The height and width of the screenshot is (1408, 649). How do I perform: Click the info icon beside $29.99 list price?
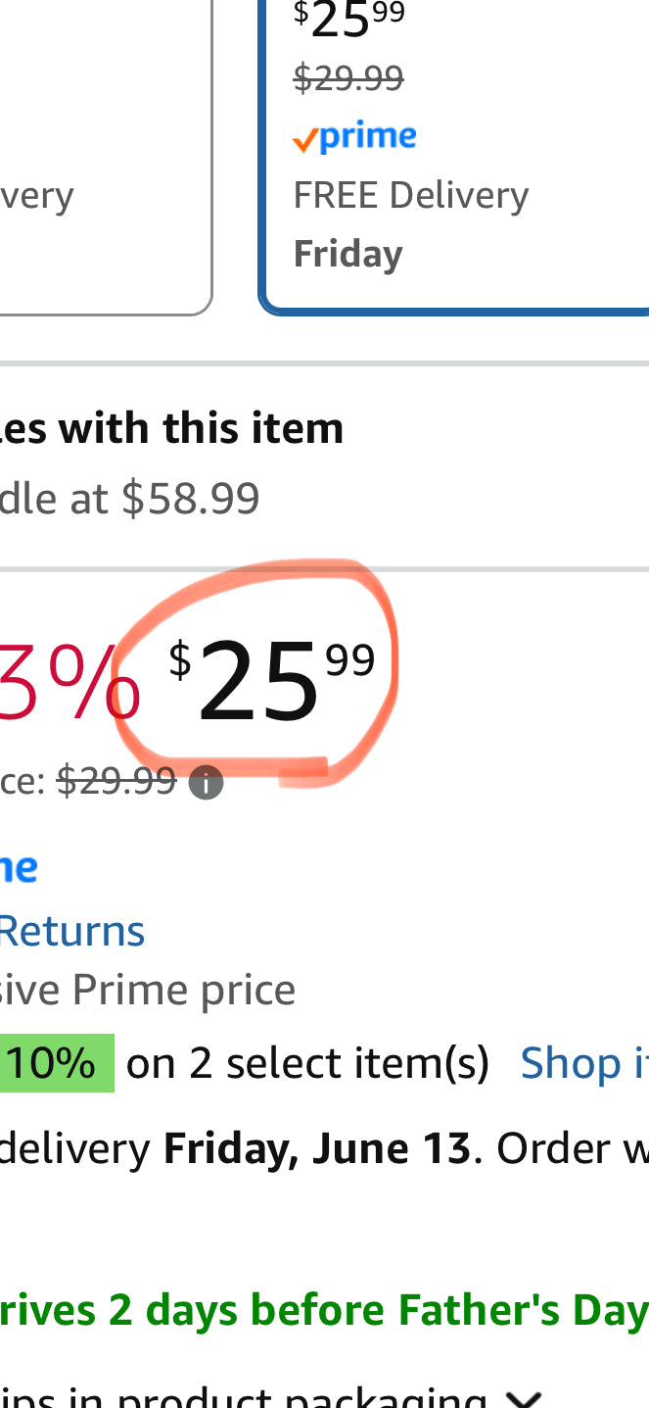[206, 783]
